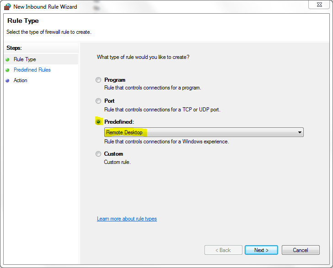Click the green bullet beside Predefined Rules

7,70
